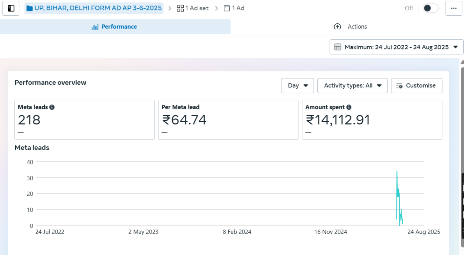Open the campaign name breadcrumb link
The width and height of the screenshot is (464, 255).
[x=98, y=8]
